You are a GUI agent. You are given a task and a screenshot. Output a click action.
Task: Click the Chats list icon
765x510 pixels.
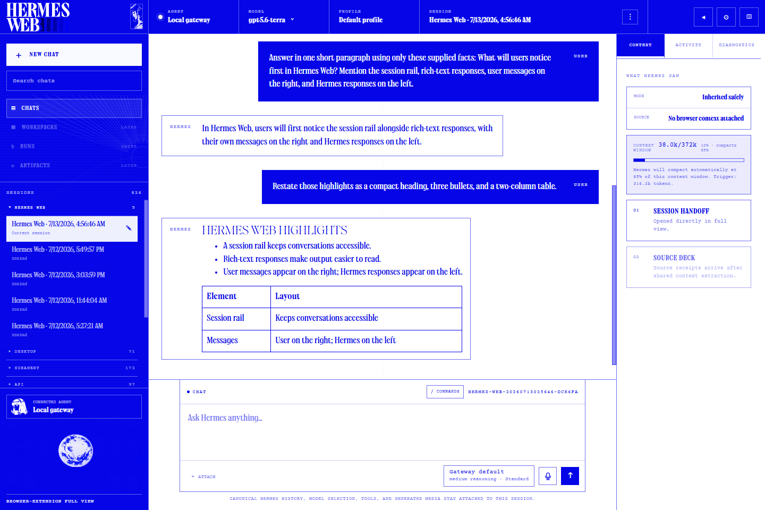[13, 108]
